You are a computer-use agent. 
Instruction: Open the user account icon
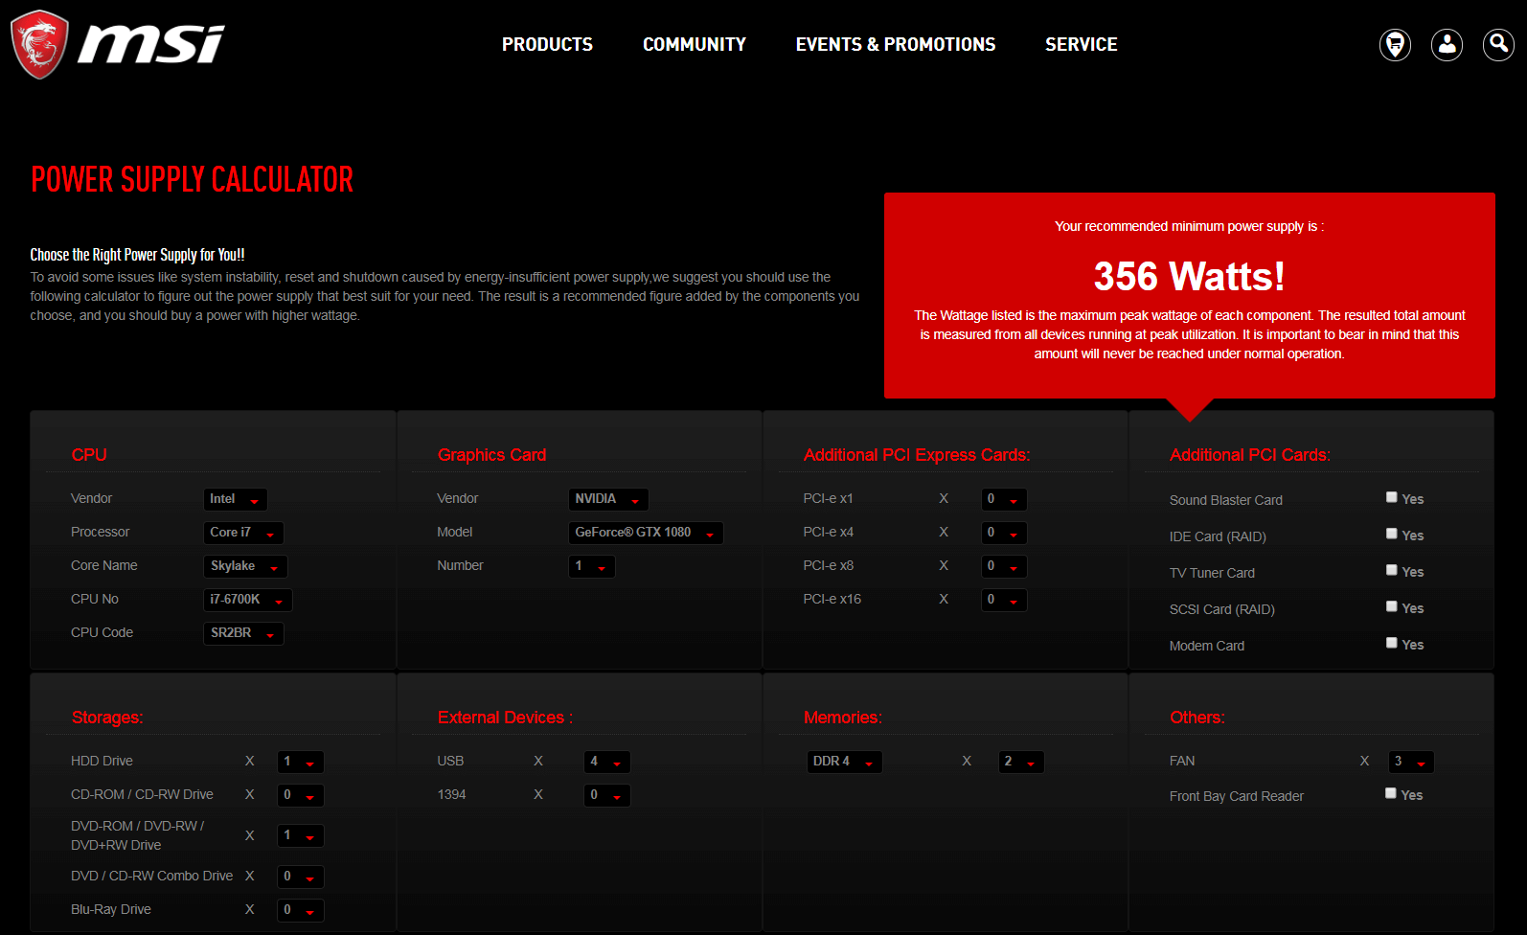click(1447, 44)
